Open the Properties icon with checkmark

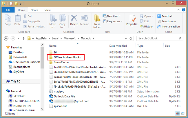(132, 19)
